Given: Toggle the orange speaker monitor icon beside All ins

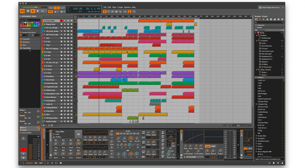Looking at the screenshot, I should pos(39,128).
